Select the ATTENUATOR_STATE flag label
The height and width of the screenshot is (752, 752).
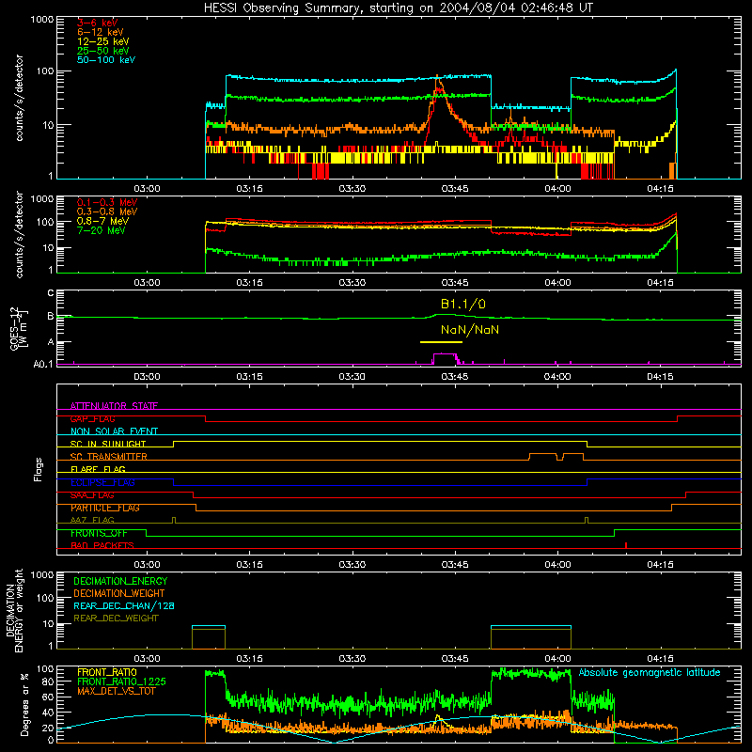tap(114, 406)
